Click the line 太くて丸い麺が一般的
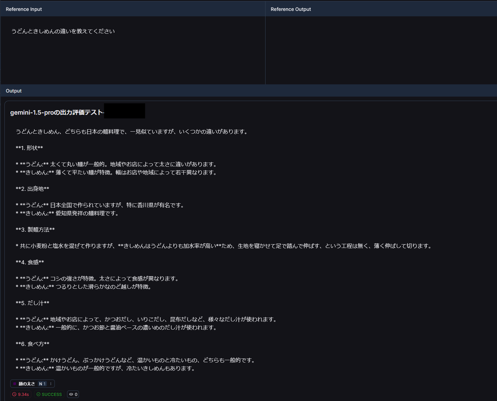The height and width of the screenshot is (401, 497). 117,164
